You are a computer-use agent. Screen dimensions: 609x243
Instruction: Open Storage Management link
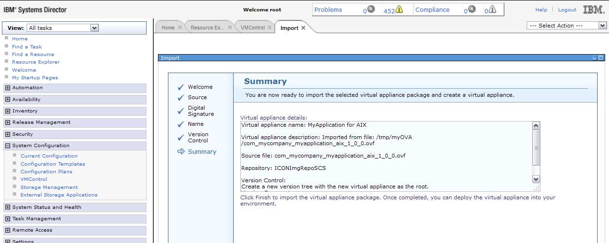[x=49, y=187]
